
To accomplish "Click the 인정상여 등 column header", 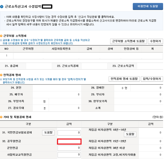I will point(131,49).
